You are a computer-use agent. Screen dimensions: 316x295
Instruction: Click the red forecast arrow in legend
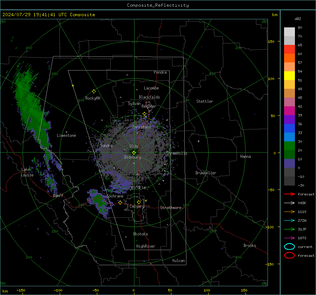289,194
